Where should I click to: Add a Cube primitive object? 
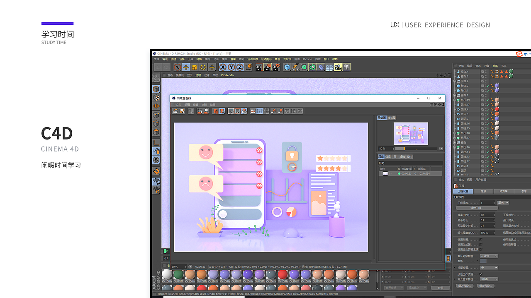[287, 67]
